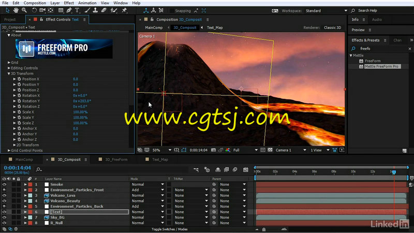Open the show channel color icon

pyautogui.click(x=228, y=150)
